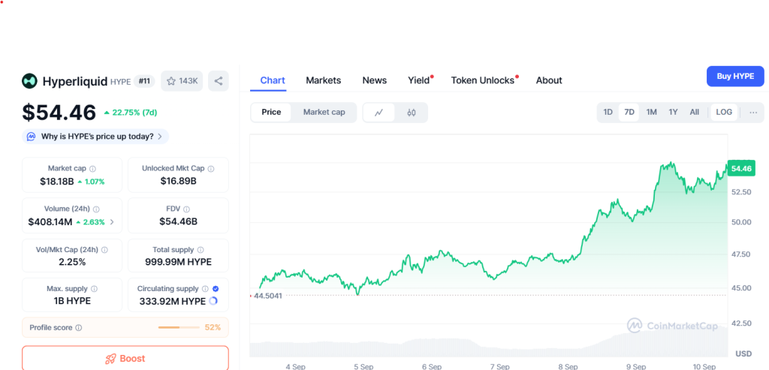Select the candlestick chart type icon
The width and height of the screenshot is (769, 370).
click(x=412, y=113)
